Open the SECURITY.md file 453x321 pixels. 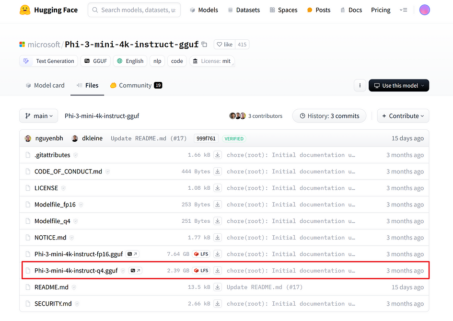click(x=53, y=304)
